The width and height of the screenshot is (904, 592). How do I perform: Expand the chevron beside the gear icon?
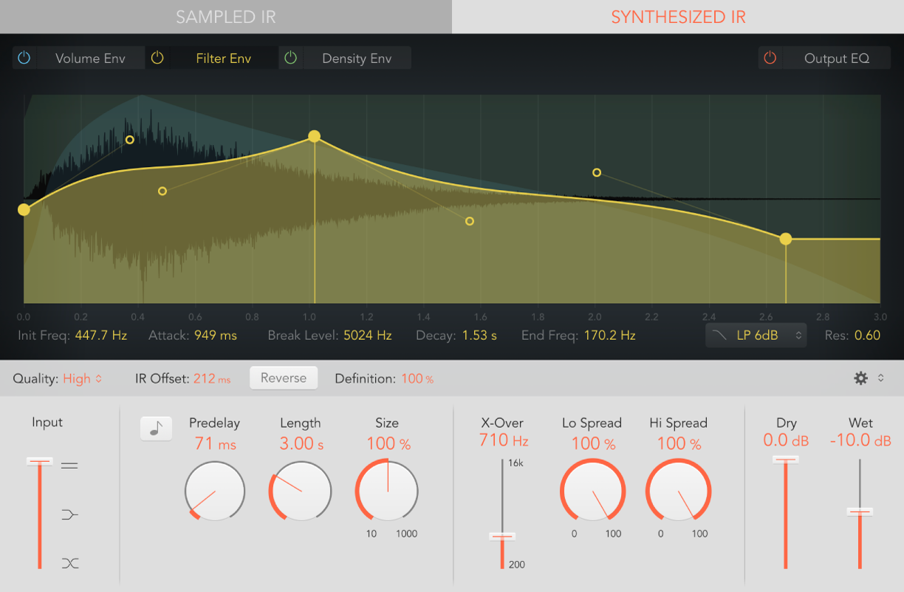pyautogui.click(x=880, y=378)
